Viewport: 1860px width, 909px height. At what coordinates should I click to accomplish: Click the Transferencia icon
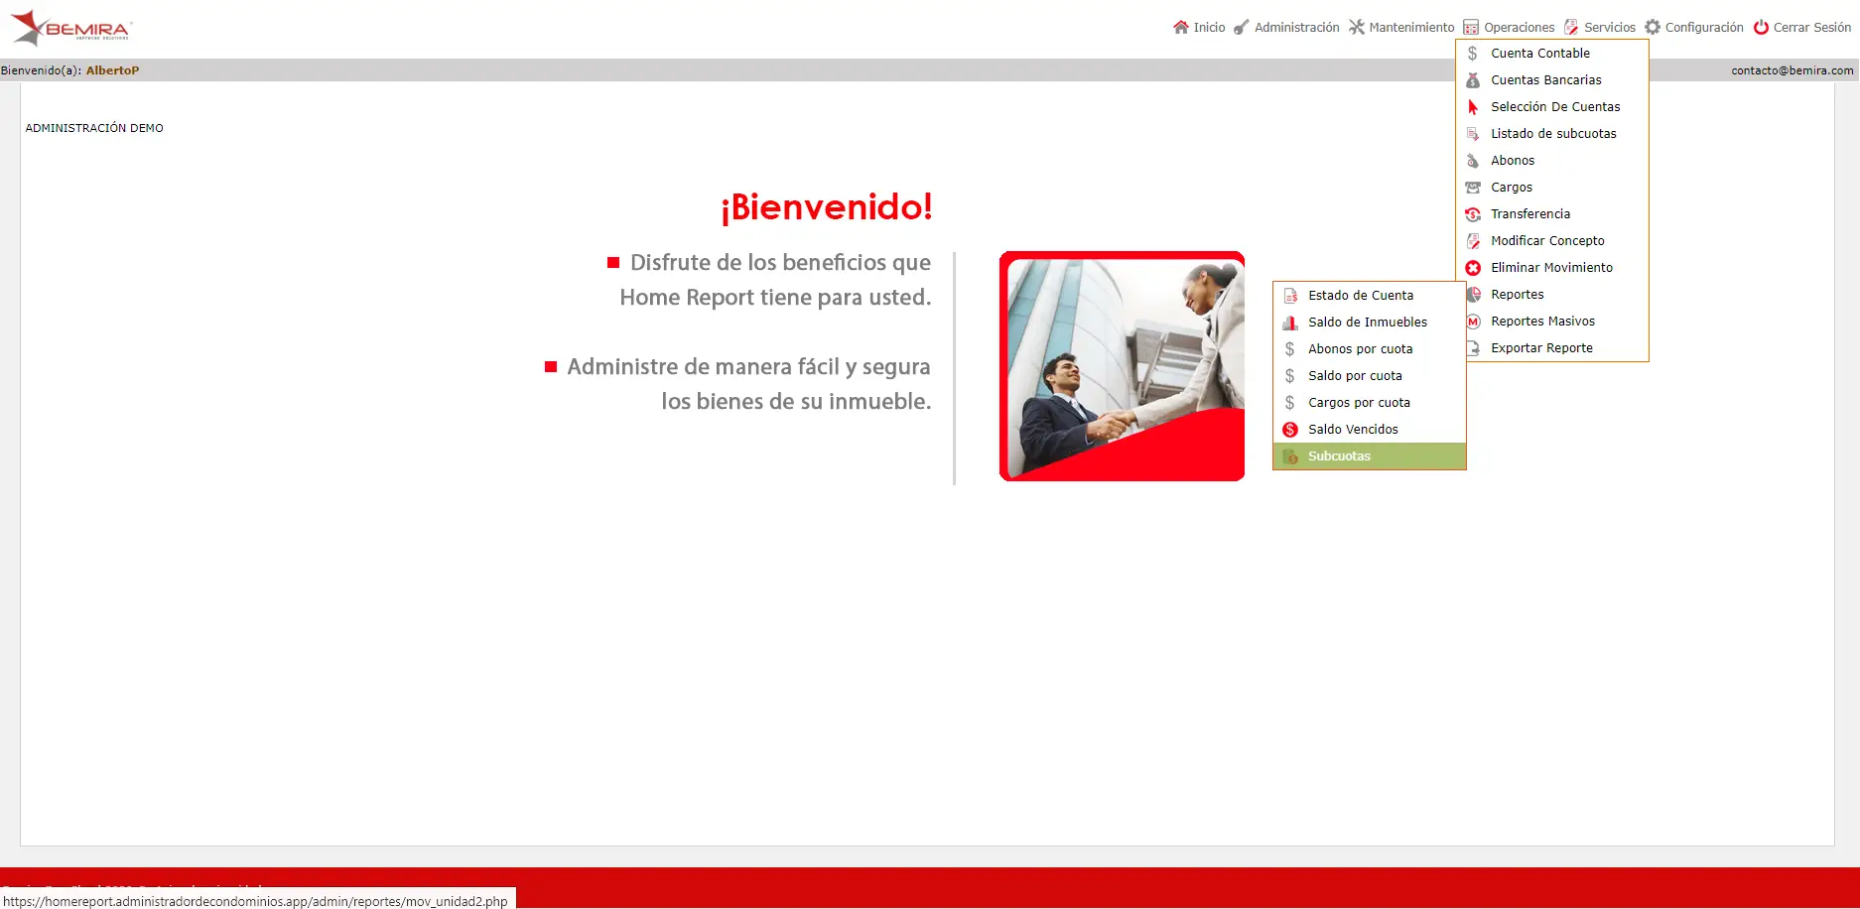pyautogui.click(x=1473, y=214)
